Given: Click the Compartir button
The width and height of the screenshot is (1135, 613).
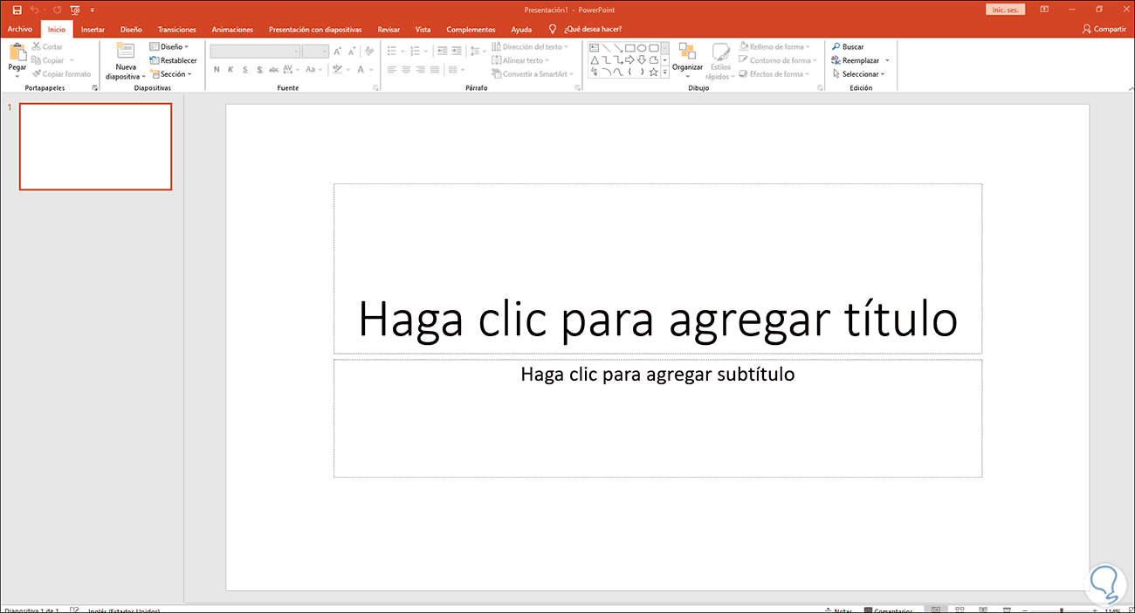Looking at the screenshot, I should tap(1103, 29).
